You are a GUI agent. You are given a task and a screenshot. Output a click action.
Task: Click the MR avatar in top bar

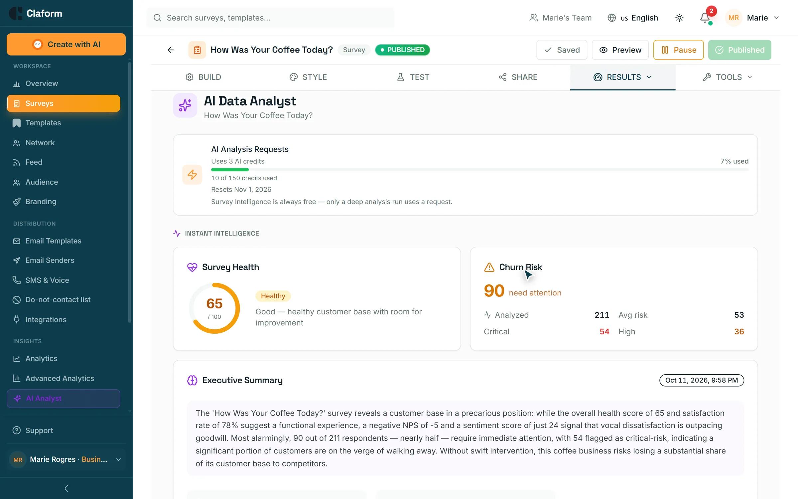pyautogui.click(x=733, y=18)
